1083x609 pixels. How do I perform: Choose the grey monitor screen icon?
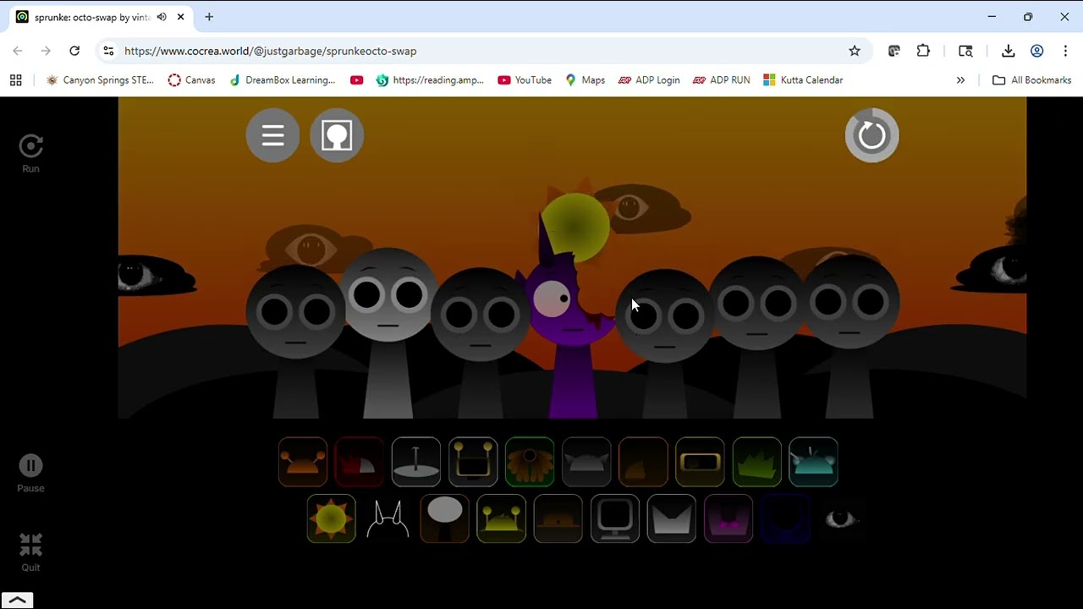pos(614,518)
